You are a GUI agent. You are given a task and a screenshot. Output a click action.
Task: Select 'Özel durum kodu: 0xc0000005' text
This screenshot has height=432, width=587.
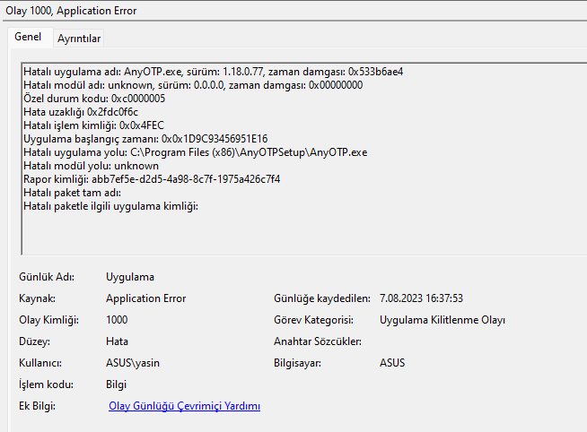[x=94, y=99]
